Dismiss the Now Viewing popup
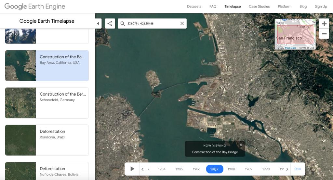 click(x=241, y=145)
